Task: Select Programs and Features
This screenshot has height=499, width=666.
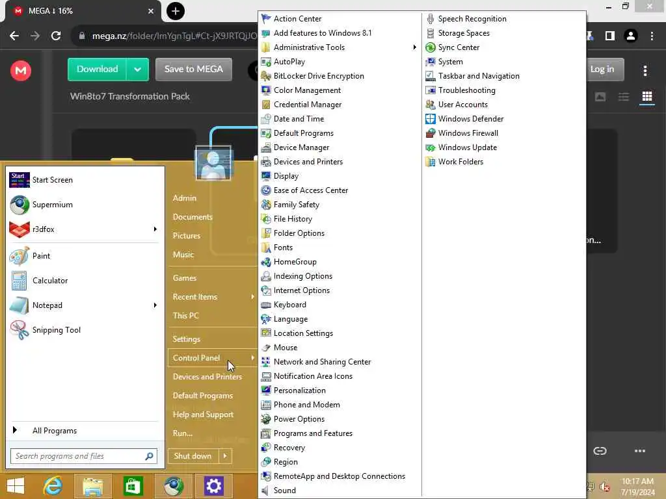Action: click(313, 433)
